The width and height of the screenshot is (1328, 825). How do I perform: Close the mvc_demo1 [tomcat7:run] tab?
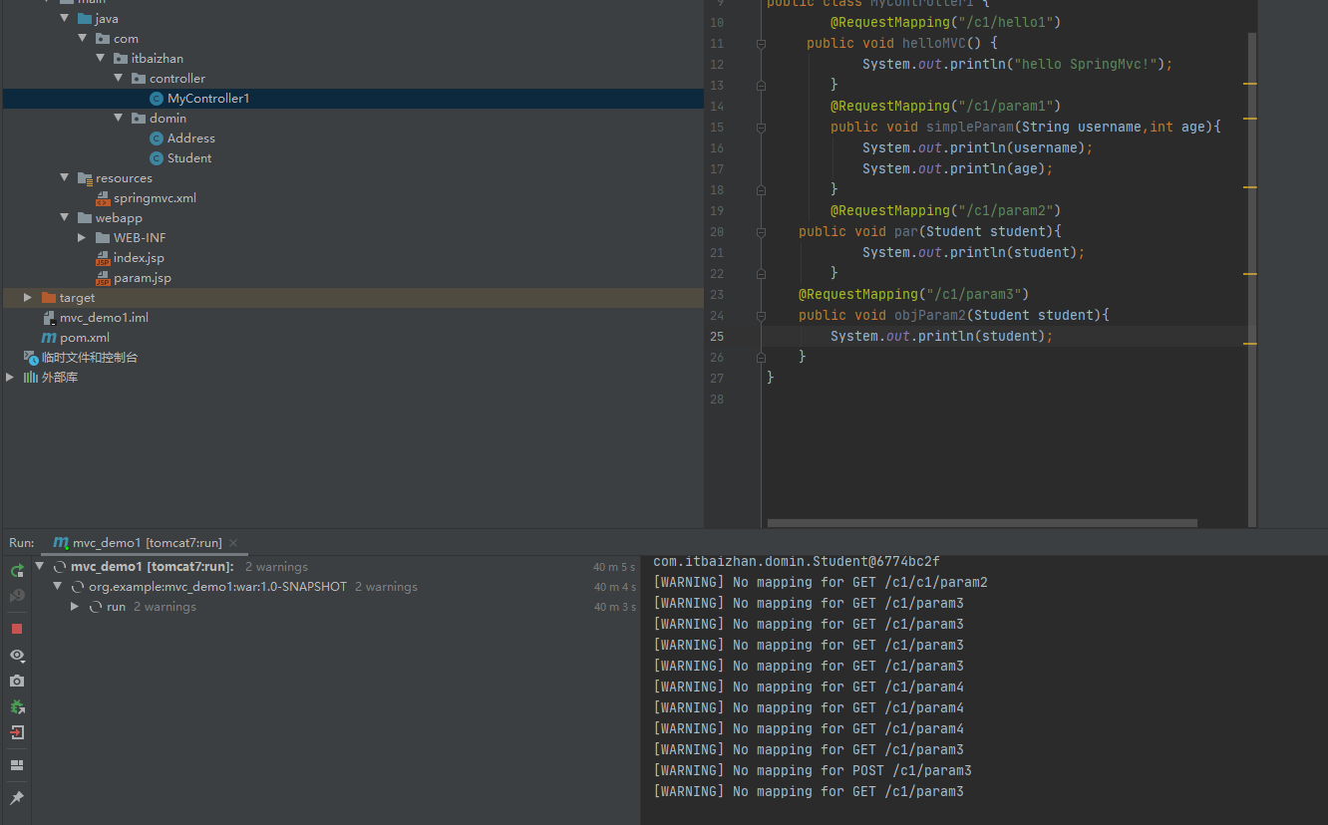click(x=233, y=543)
